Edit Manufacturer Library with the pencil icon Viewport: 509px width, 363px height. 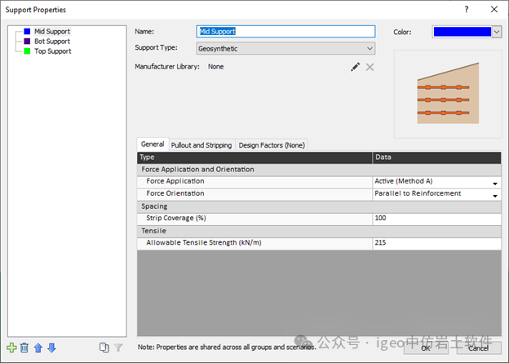356,67
